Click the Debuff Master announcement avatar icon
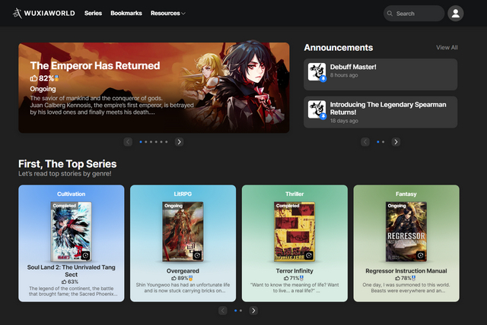 [x=317, y=72]
